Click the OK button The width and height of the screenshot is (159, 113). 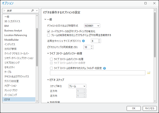tap(134, 108)
